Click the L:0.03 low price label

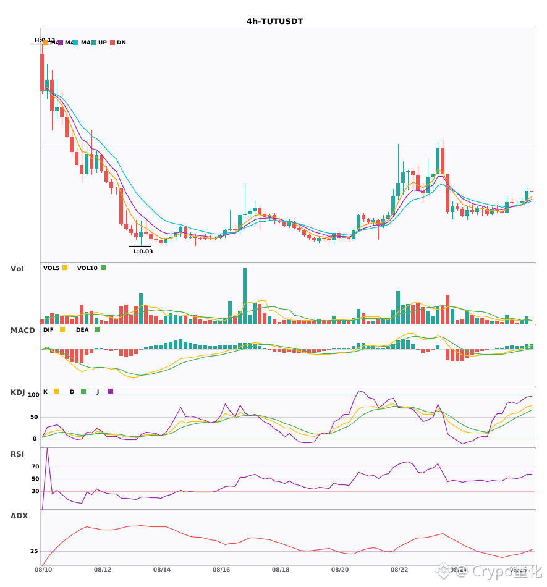143,251
